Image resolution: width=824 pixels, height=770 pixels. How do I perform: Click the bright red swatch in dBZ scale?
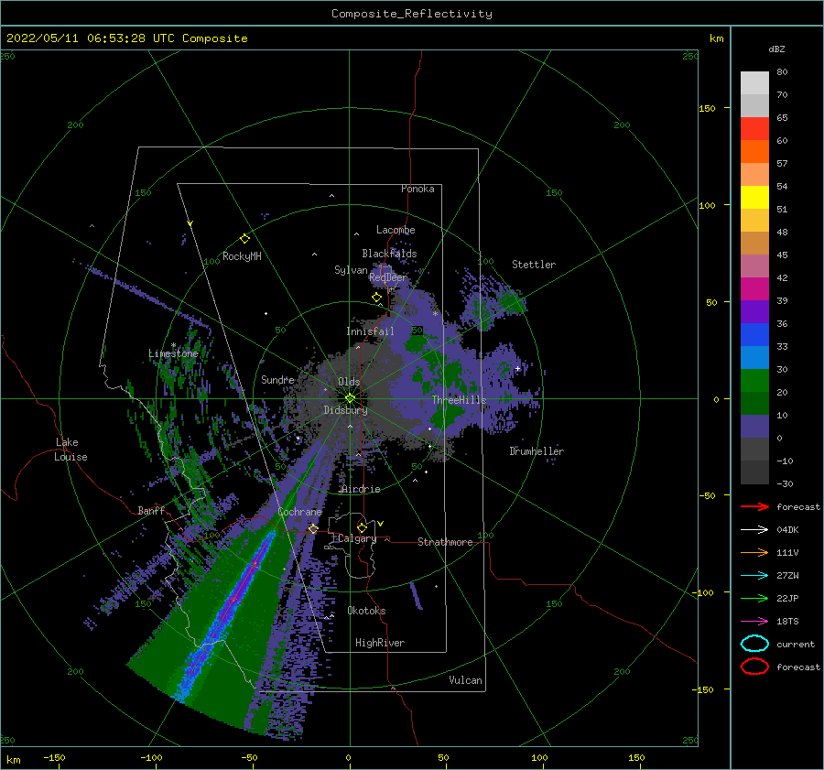[754, 129]
